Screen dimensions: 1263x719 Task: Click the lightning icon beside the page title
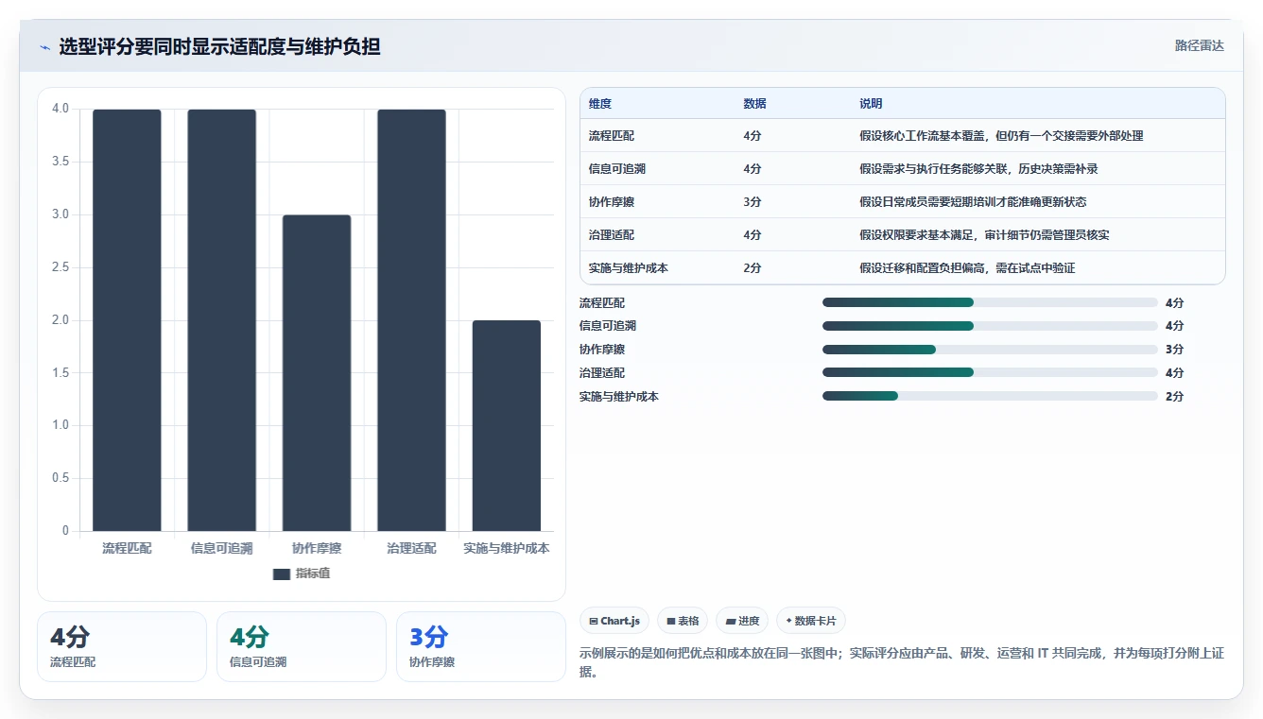(x=44, y=46)
